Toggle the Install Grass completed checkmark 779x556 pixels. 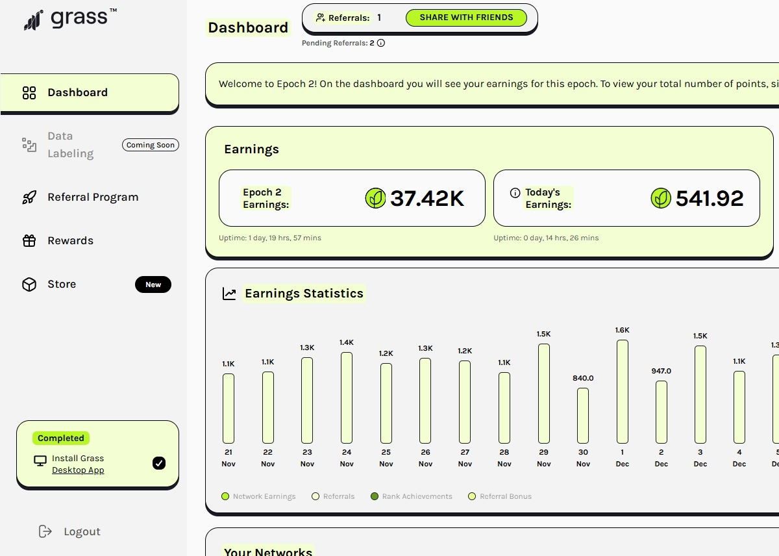[159, 463]
